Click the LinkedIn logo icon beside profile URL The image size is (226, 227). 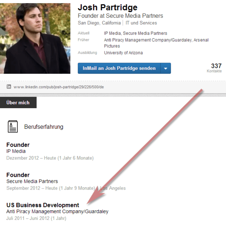pyautogui.click(x=9, y=87)
